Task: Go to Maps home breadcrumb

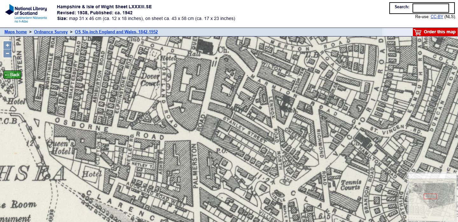Action: (16, 32)
